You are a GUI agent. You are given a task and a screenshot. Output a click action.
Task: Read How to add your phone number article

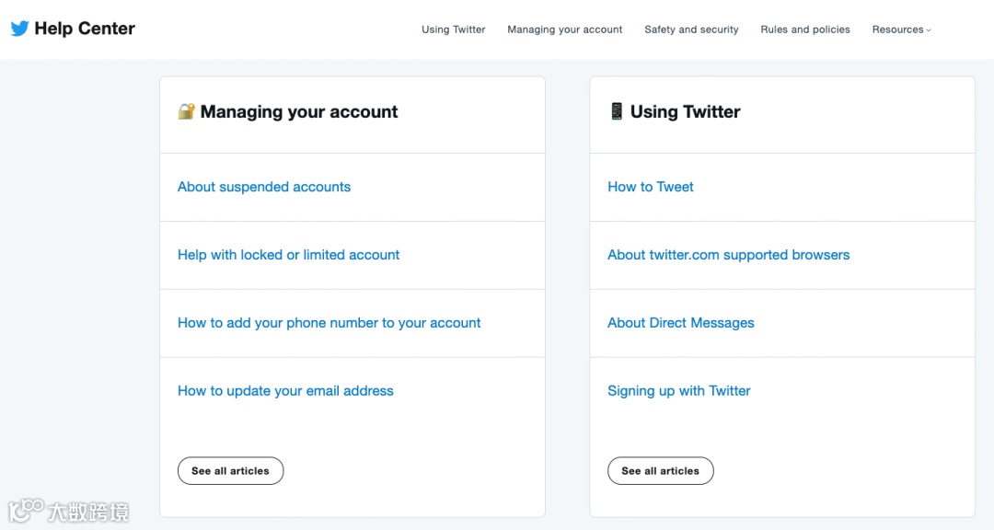tap(329, 323)
